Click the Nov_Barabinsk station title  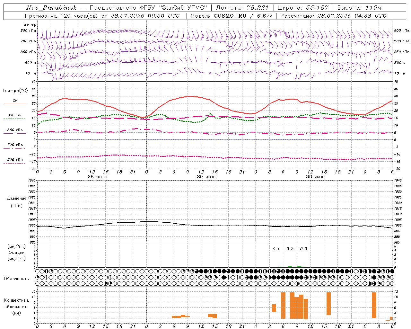(x=51, y=8)
